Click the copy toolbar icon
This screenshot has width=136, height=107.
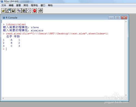[x=19, y=11]
